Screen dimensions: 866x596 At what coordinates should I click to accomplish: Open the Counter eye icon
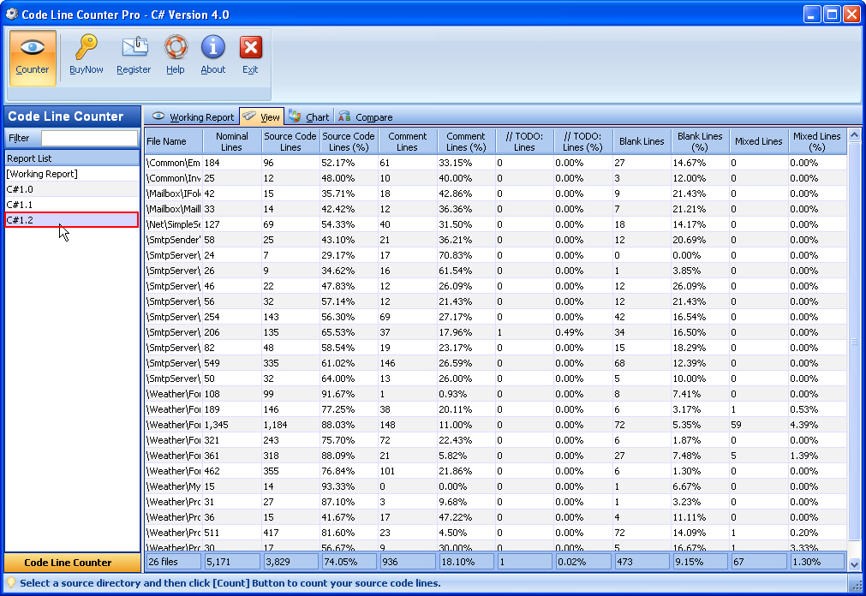coord(32,47)
